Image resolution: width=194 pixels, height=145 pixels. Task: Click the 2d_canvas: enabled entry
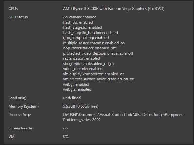pyautogui.click(x=80, y=17)
